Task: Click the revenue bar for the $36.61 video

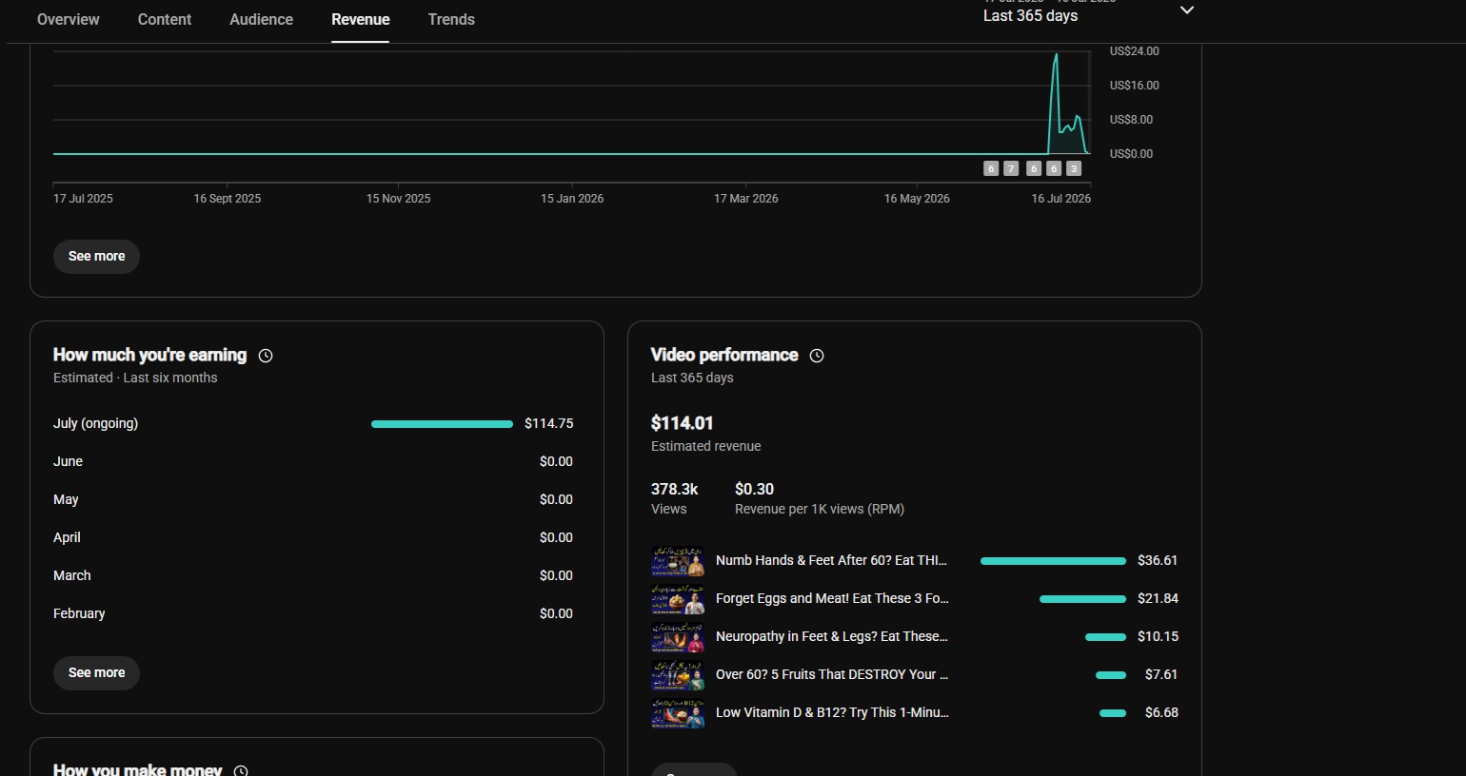Action: point(1053,561)
